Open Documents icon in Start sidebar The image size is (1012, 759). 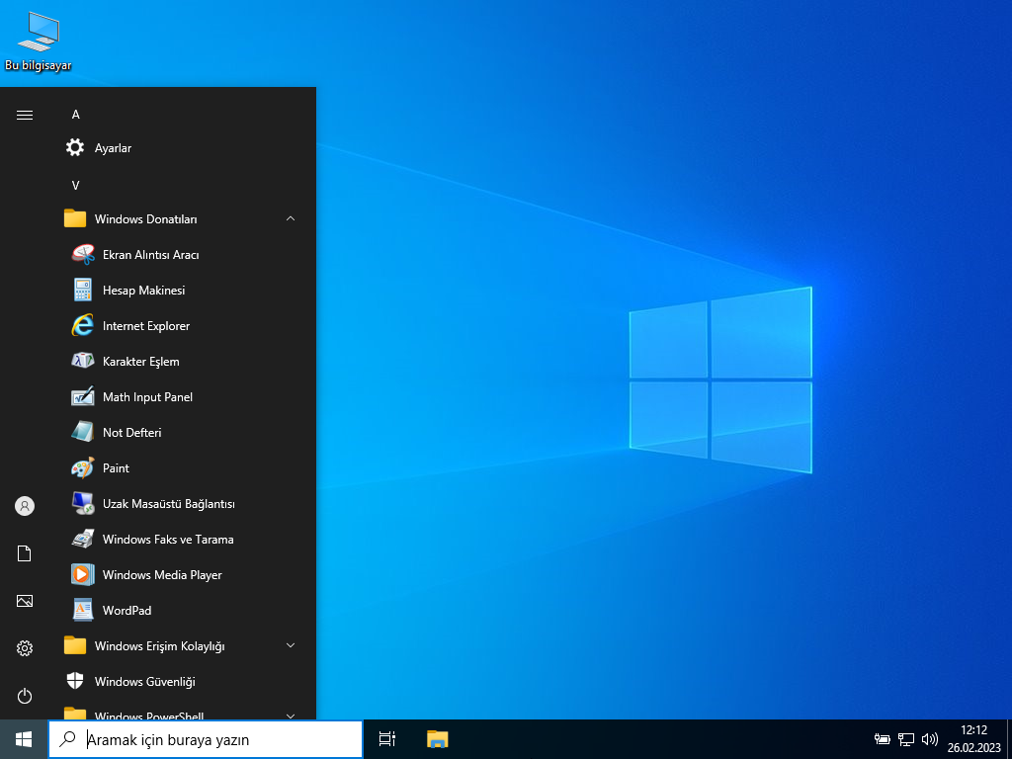[25, 553]
